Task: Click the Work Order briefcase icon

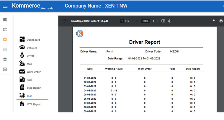Action: pyautogui.click(x=22, y=71)
